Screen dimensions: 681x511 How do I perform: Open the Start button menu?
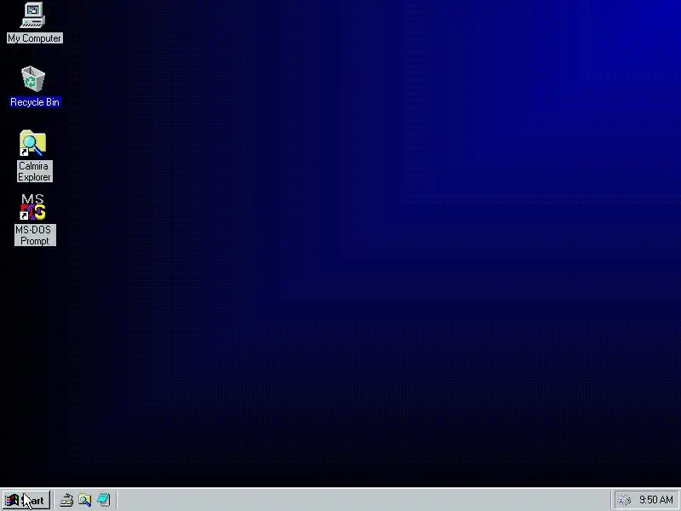26,500
